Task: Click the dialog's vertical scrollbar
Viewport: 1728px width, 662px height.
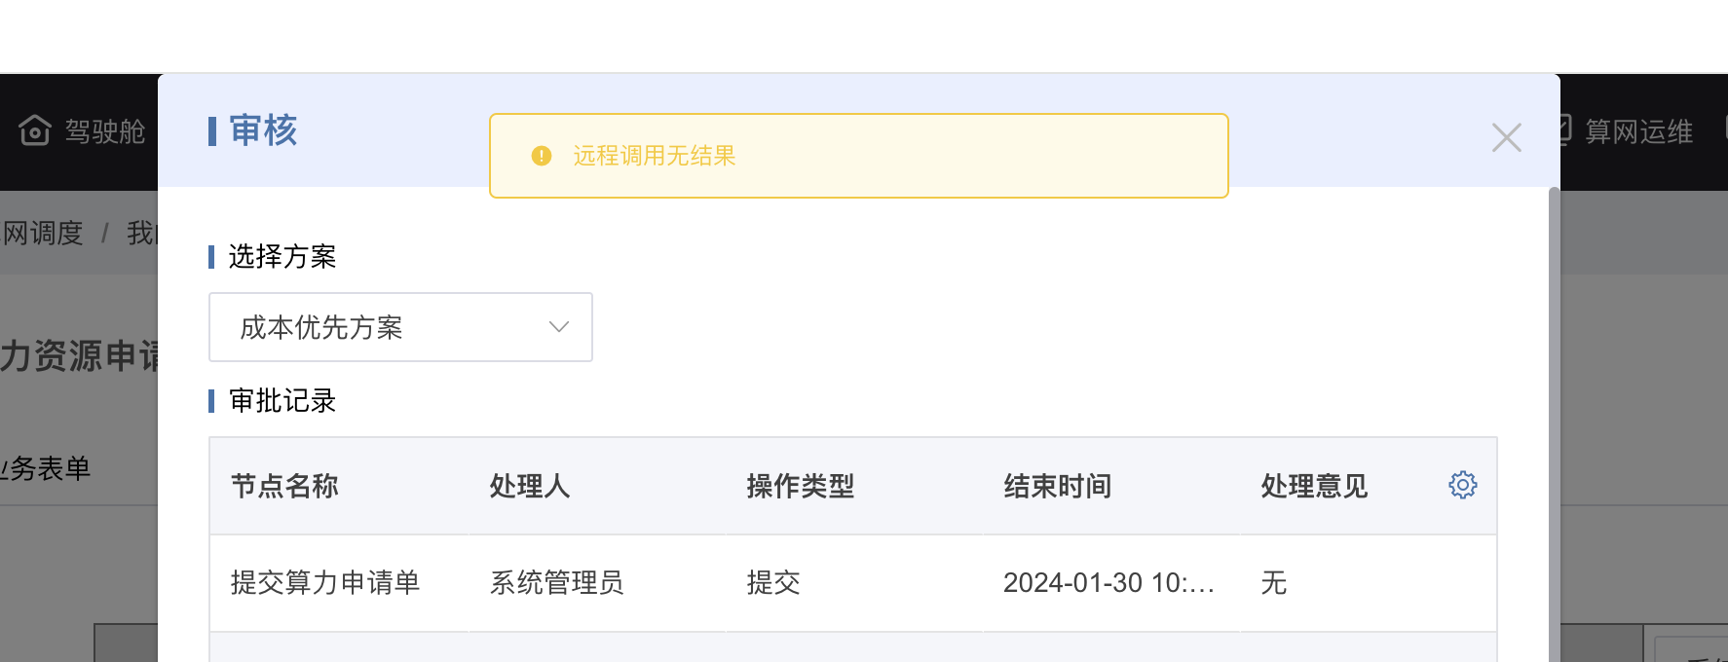Action: pos(1554,424)
